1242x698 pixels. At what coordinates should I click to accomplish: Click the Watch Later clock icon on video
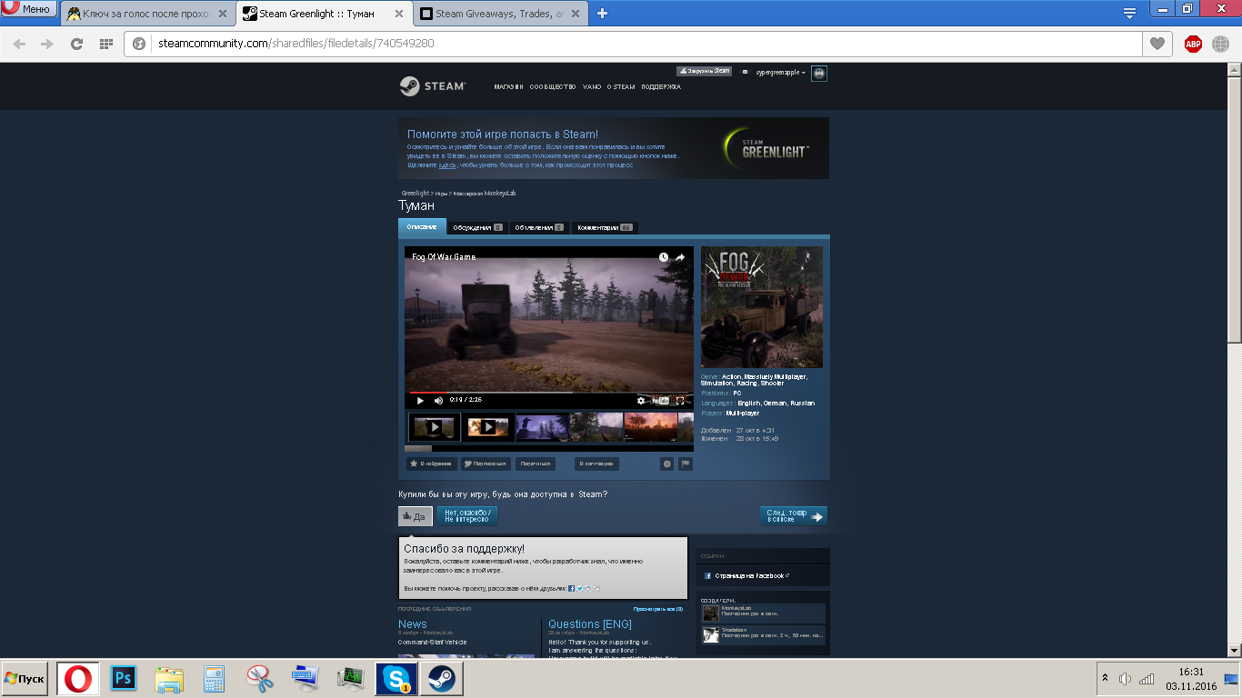[664, 257]
